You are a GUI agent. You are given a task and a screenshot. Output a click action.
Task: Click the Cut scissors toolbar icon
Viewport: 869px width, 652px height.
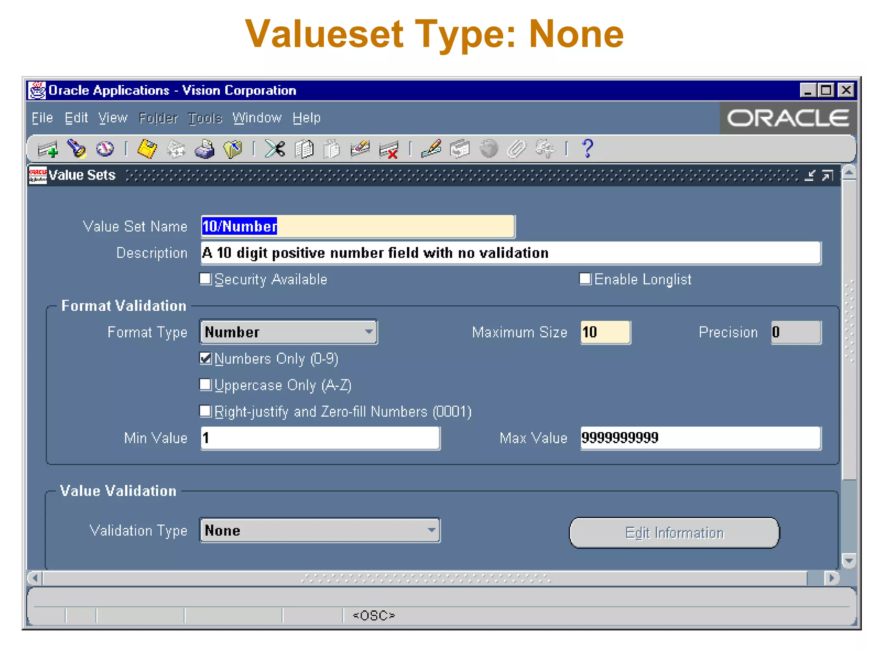tap(275, 149)
